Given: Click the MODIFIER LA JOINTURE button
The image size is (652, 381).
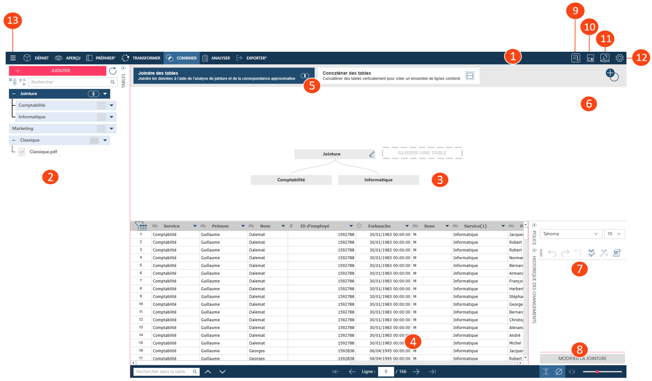Looking at the screenshot, I should pyautogui.click(x=582, y=358).
